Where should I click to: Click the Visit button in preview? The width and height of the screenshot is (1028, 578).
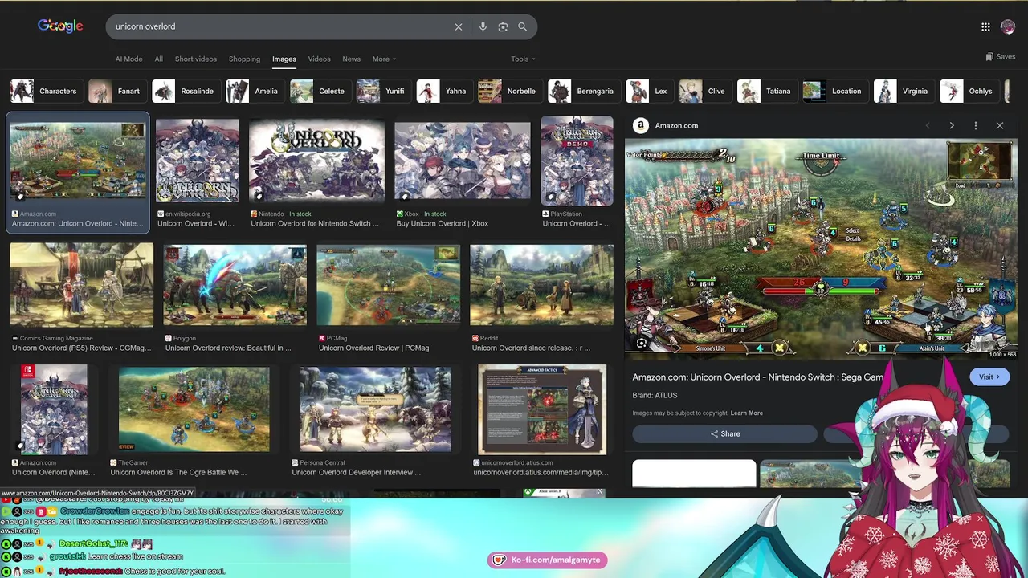coord(989,377)
